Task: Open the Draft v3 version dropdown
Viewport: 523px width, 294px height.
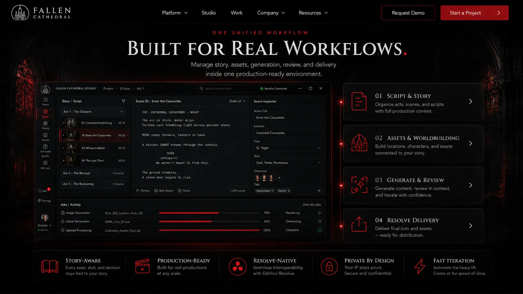Action: click(x=237, y=101)
